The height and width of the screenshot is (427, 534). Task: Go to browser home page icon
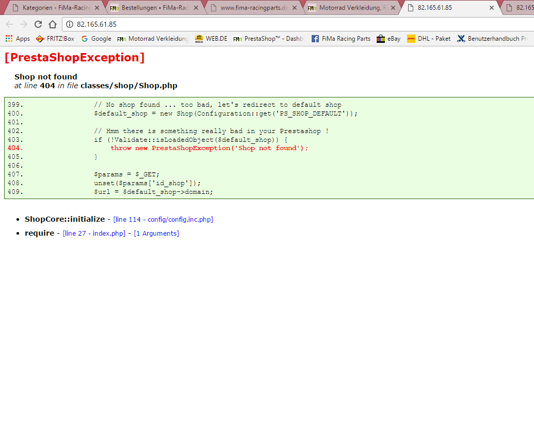click(x=53, y=24)
